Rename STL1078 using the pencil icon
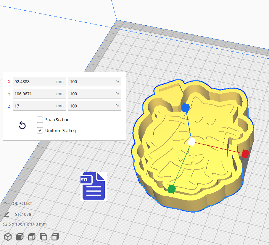The width and height of the screenshot is (269, 245). pyautogui.click(x=7, y=214)
